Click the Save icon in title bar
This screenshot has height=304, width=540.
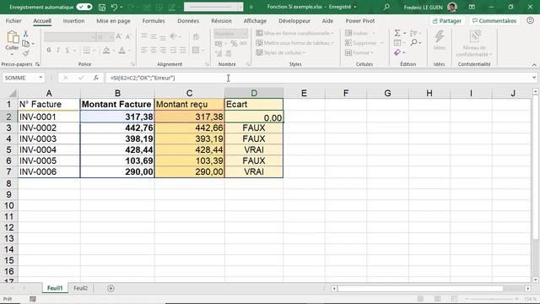[x=102, y=7]
